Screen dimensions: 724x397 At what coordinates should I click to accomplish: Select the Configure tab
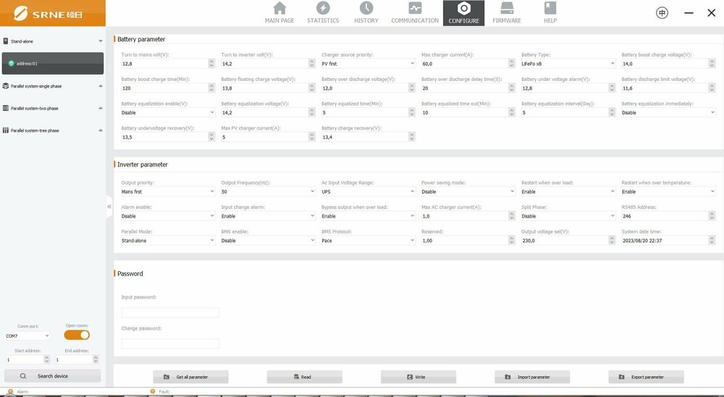click(x=463, y=13)
